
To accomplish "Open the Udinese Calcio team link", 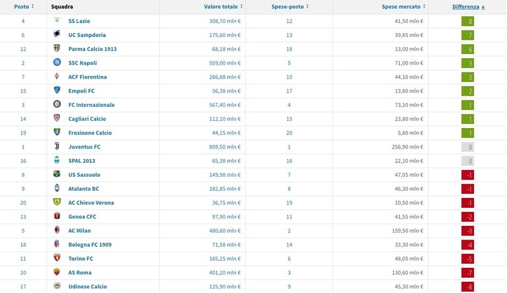I will coord(87,286).
